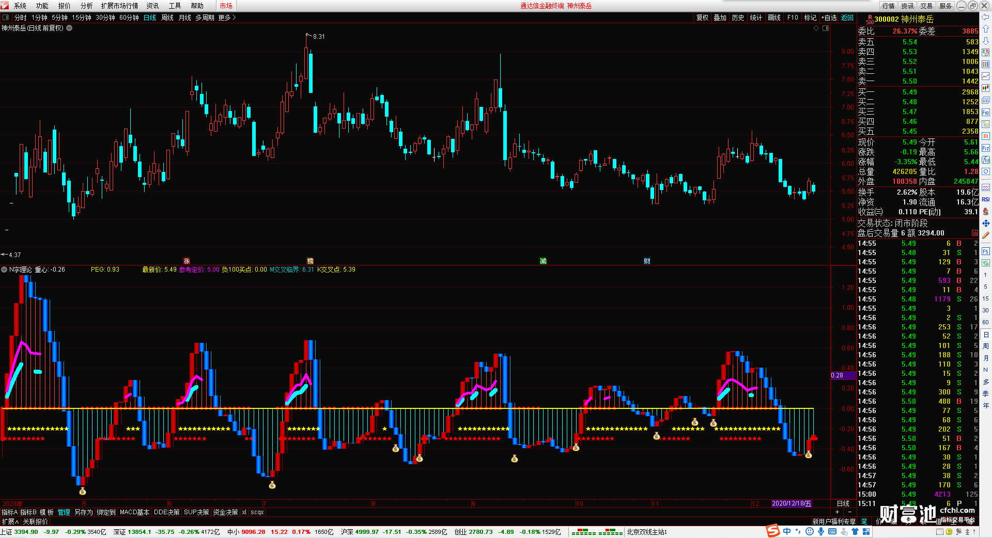This screenshot has height=538, width=992.
Task: Click the tree structure icon in sidebar
Action: click(x=986, y=124)
